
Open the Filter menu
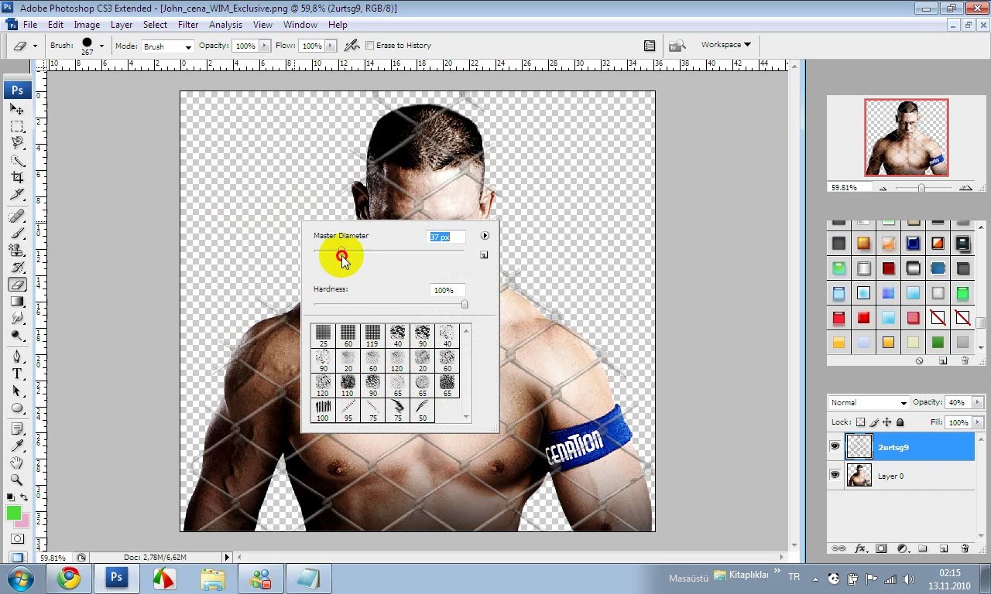188,25
